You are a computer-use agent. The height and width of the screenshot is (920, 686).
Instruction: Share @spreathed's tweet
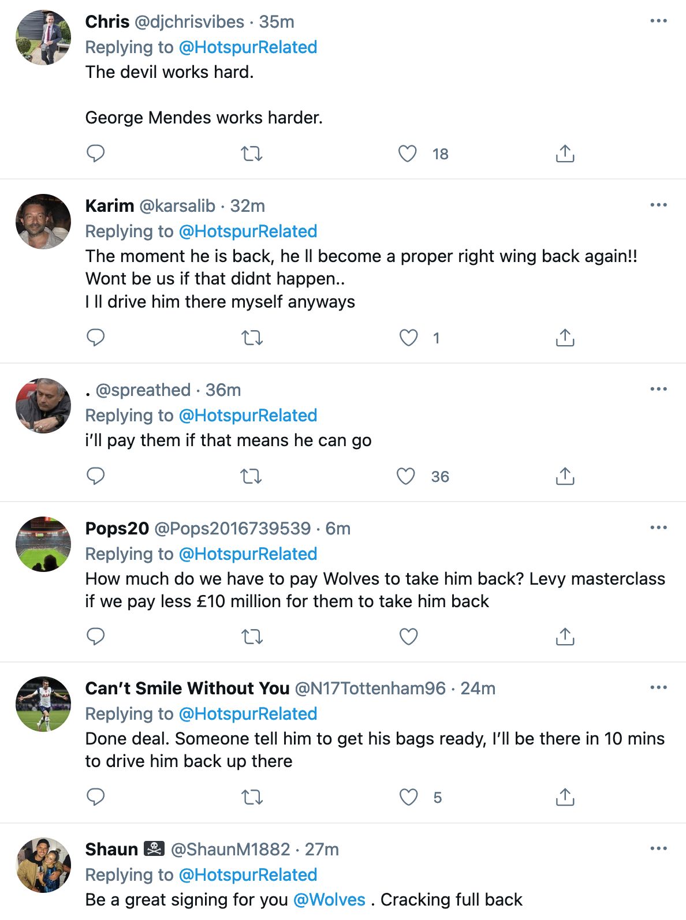[x=565, y=476]
